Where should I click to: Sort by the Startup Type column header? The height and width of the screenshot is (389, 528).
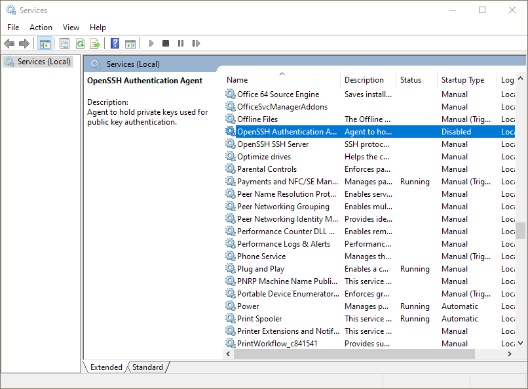click(462, 80)
